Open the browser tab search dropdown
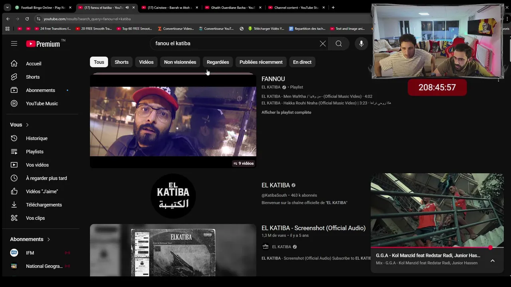Viewport: 511px width, 287px height. click(7, 7)
